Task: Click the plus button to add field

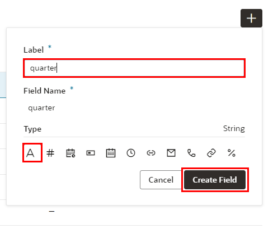Action: click(251, 18)
